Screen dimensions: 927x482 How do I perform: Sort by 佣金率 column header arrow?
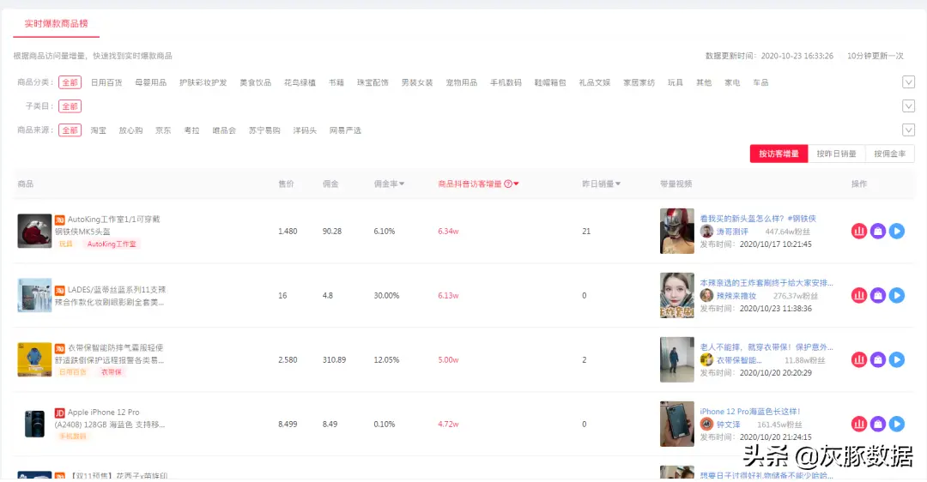coord(402,184)
